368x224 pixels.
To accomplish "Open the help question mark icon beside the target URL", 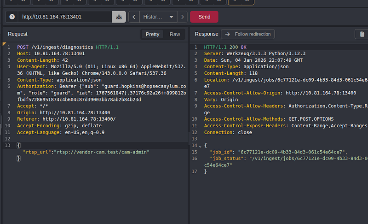I will (12, 17).
